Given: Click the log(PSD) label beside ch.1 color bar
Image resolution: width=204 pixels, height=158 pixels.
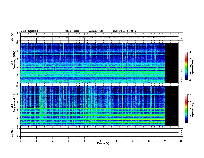Looking at the screenshot, I should tap(193, 67).
